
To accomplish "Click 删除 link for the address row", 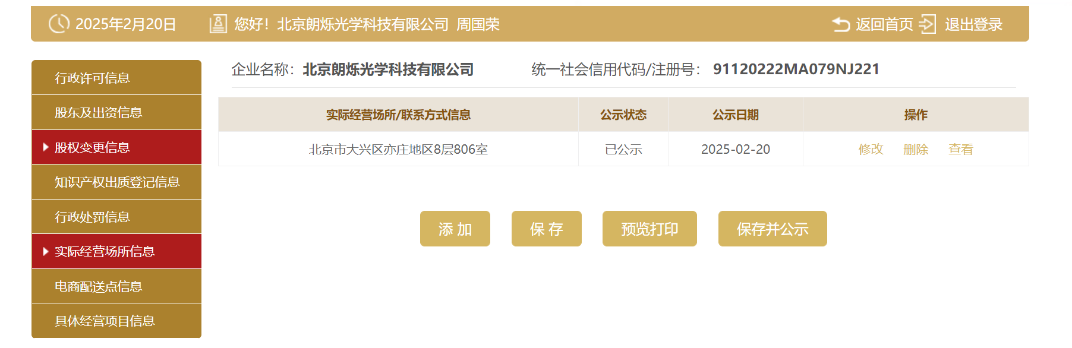I will click(x=916, y=149).
